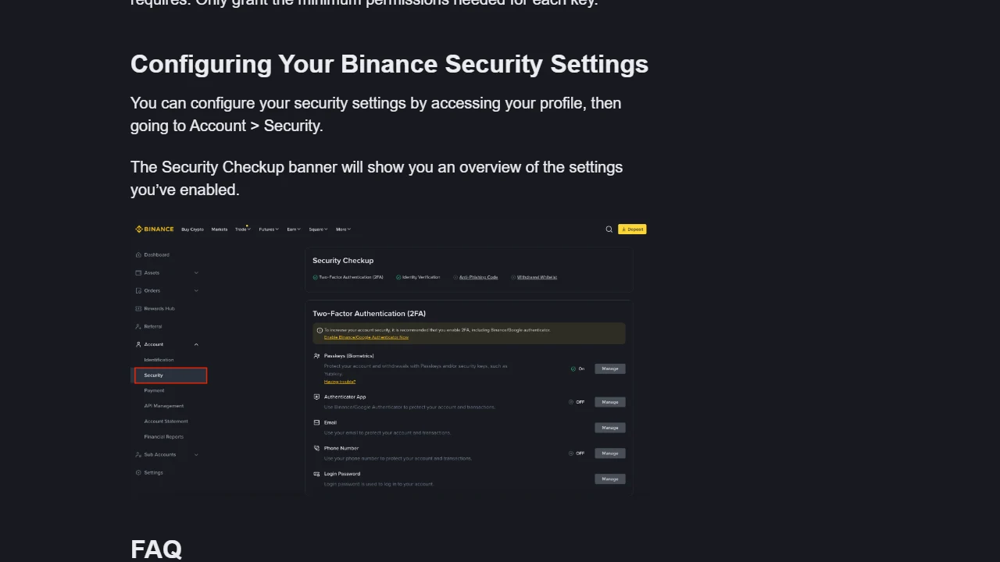
Task: Click Manage for Authenticator App
Action: 610,402
